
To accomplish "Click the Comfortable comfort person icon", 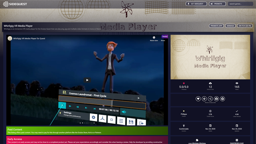I will [184, 125].
